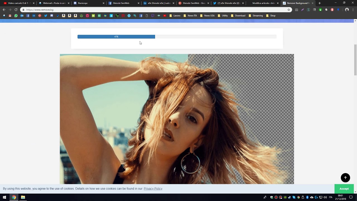Viewport: 357px width, 201px height.
Task: Switch to the x0x Shinobi x0x Ludomedia tab
Action: coord(158,3)
